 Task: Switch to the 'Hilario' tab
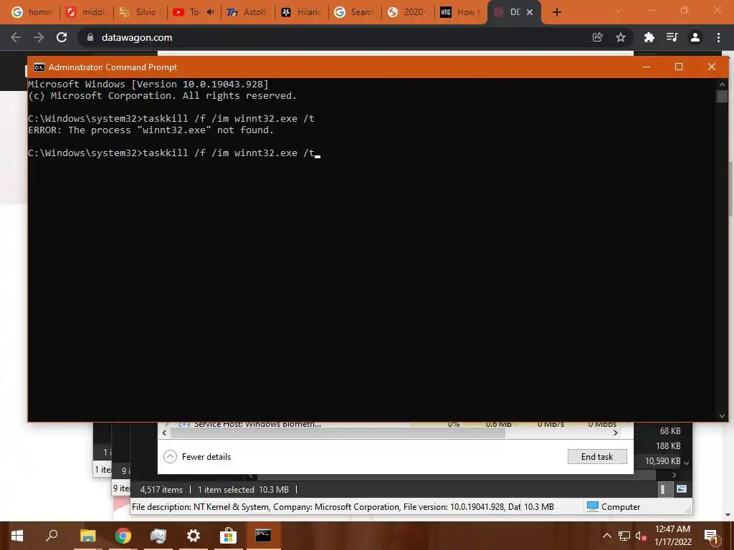tap(302, 12)
